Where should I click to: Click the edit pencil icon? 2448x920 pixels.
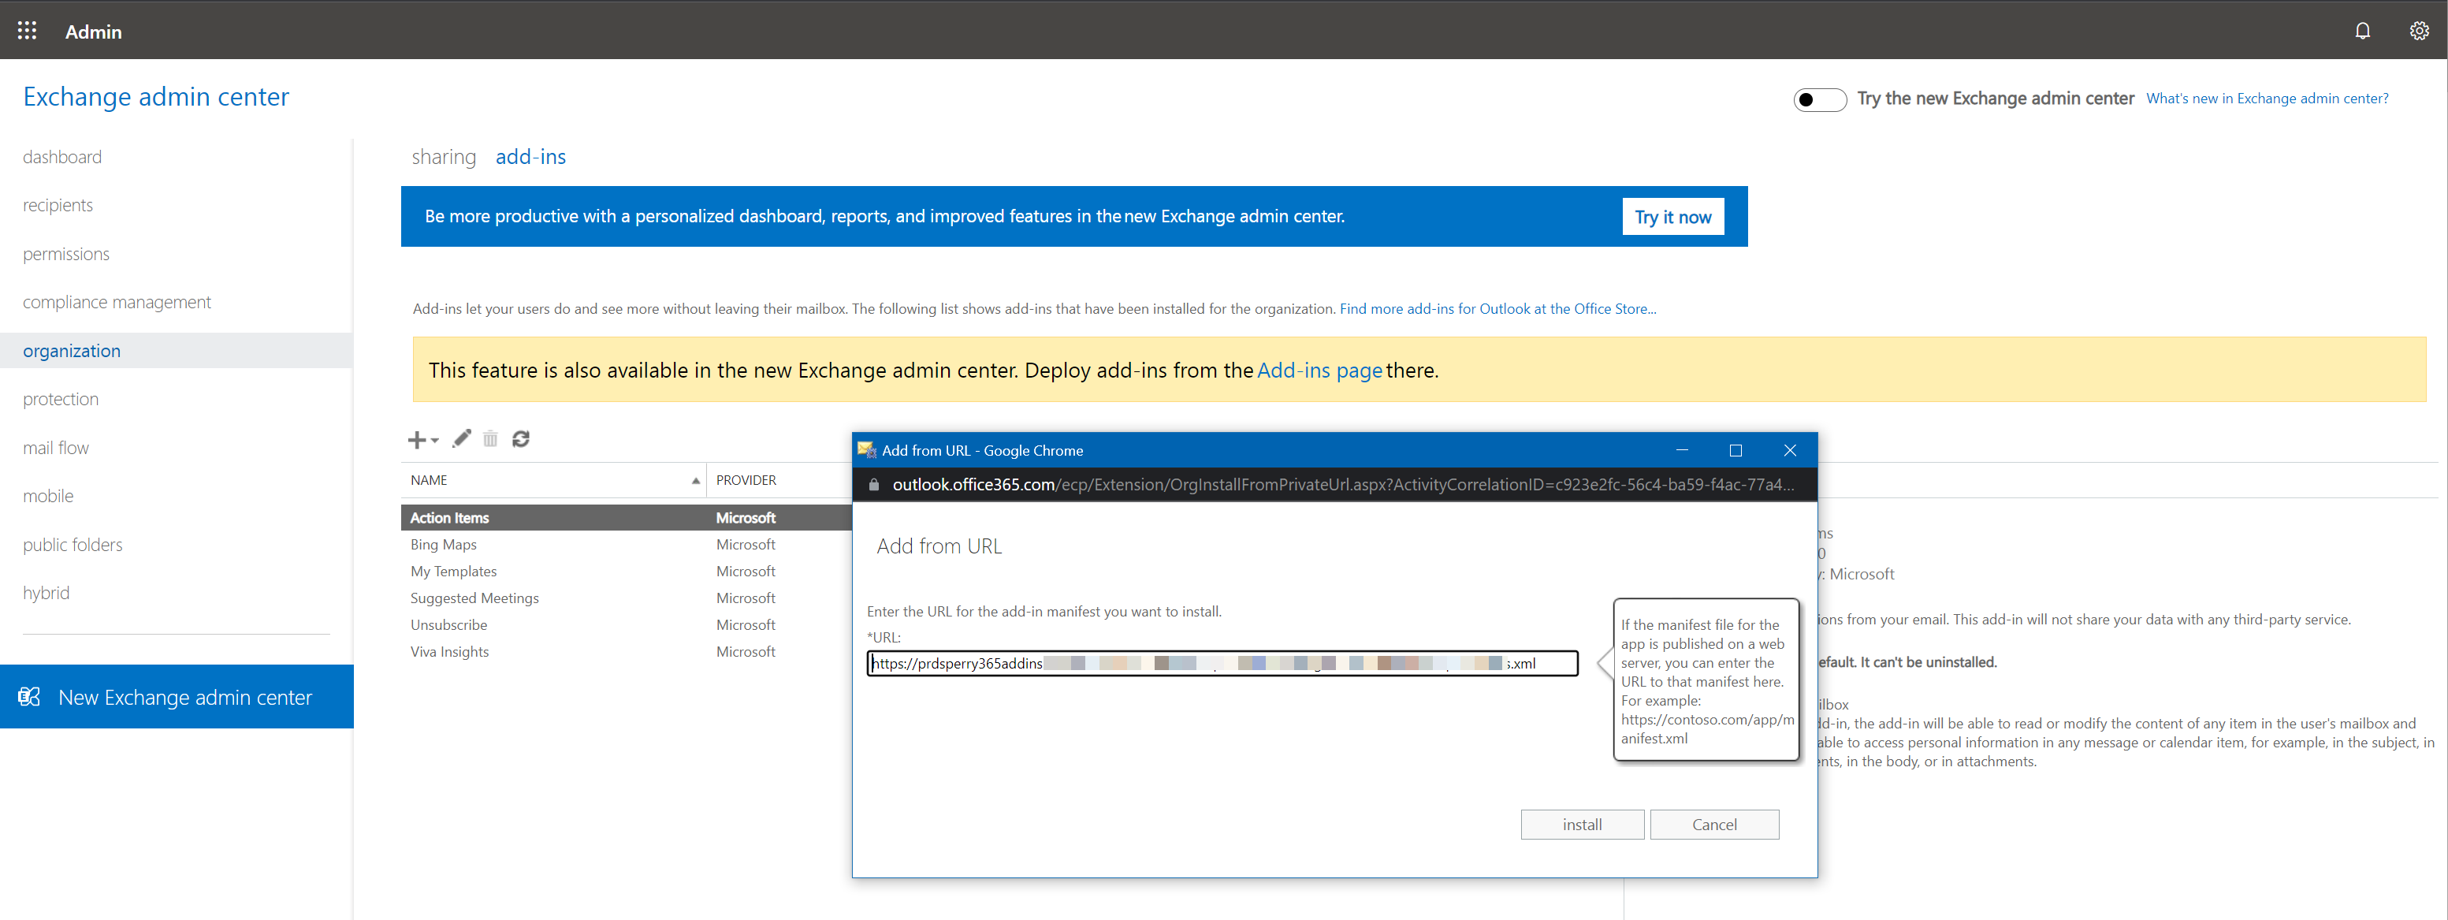(x=462, y=438)
